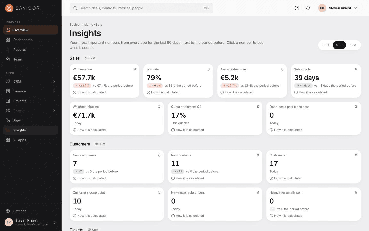Pin the Win rate card
Viewport: 369px width, 231px height.
tap(209, 69)
